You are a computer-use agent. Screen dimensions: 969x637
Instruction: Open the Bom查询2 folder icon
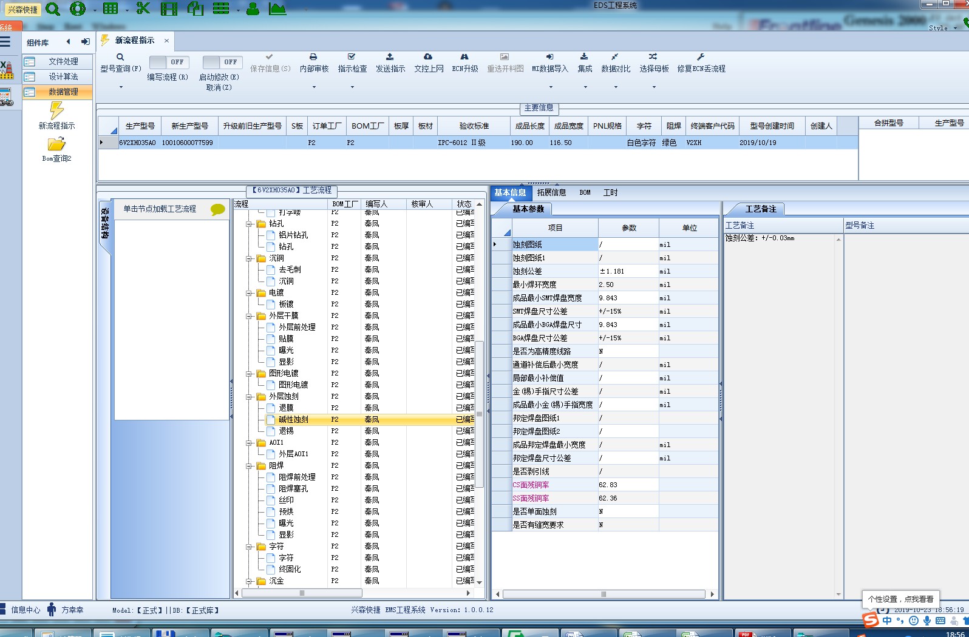(x=56, y=144)
